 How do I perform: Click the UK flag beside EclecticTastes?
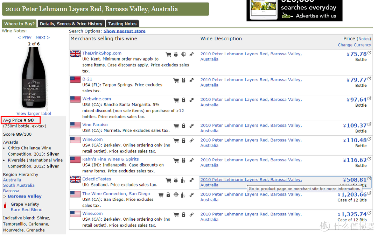tap(76, 179)
